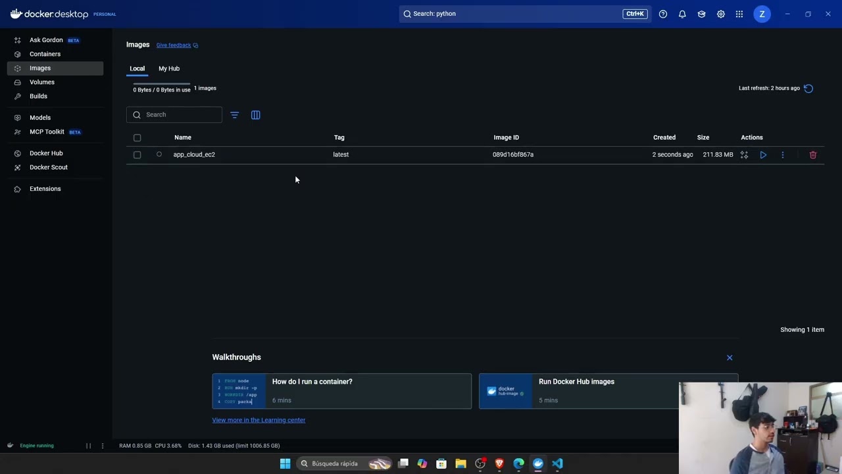
Task: Switch to the My Hub tab
Action: point(169,68)
